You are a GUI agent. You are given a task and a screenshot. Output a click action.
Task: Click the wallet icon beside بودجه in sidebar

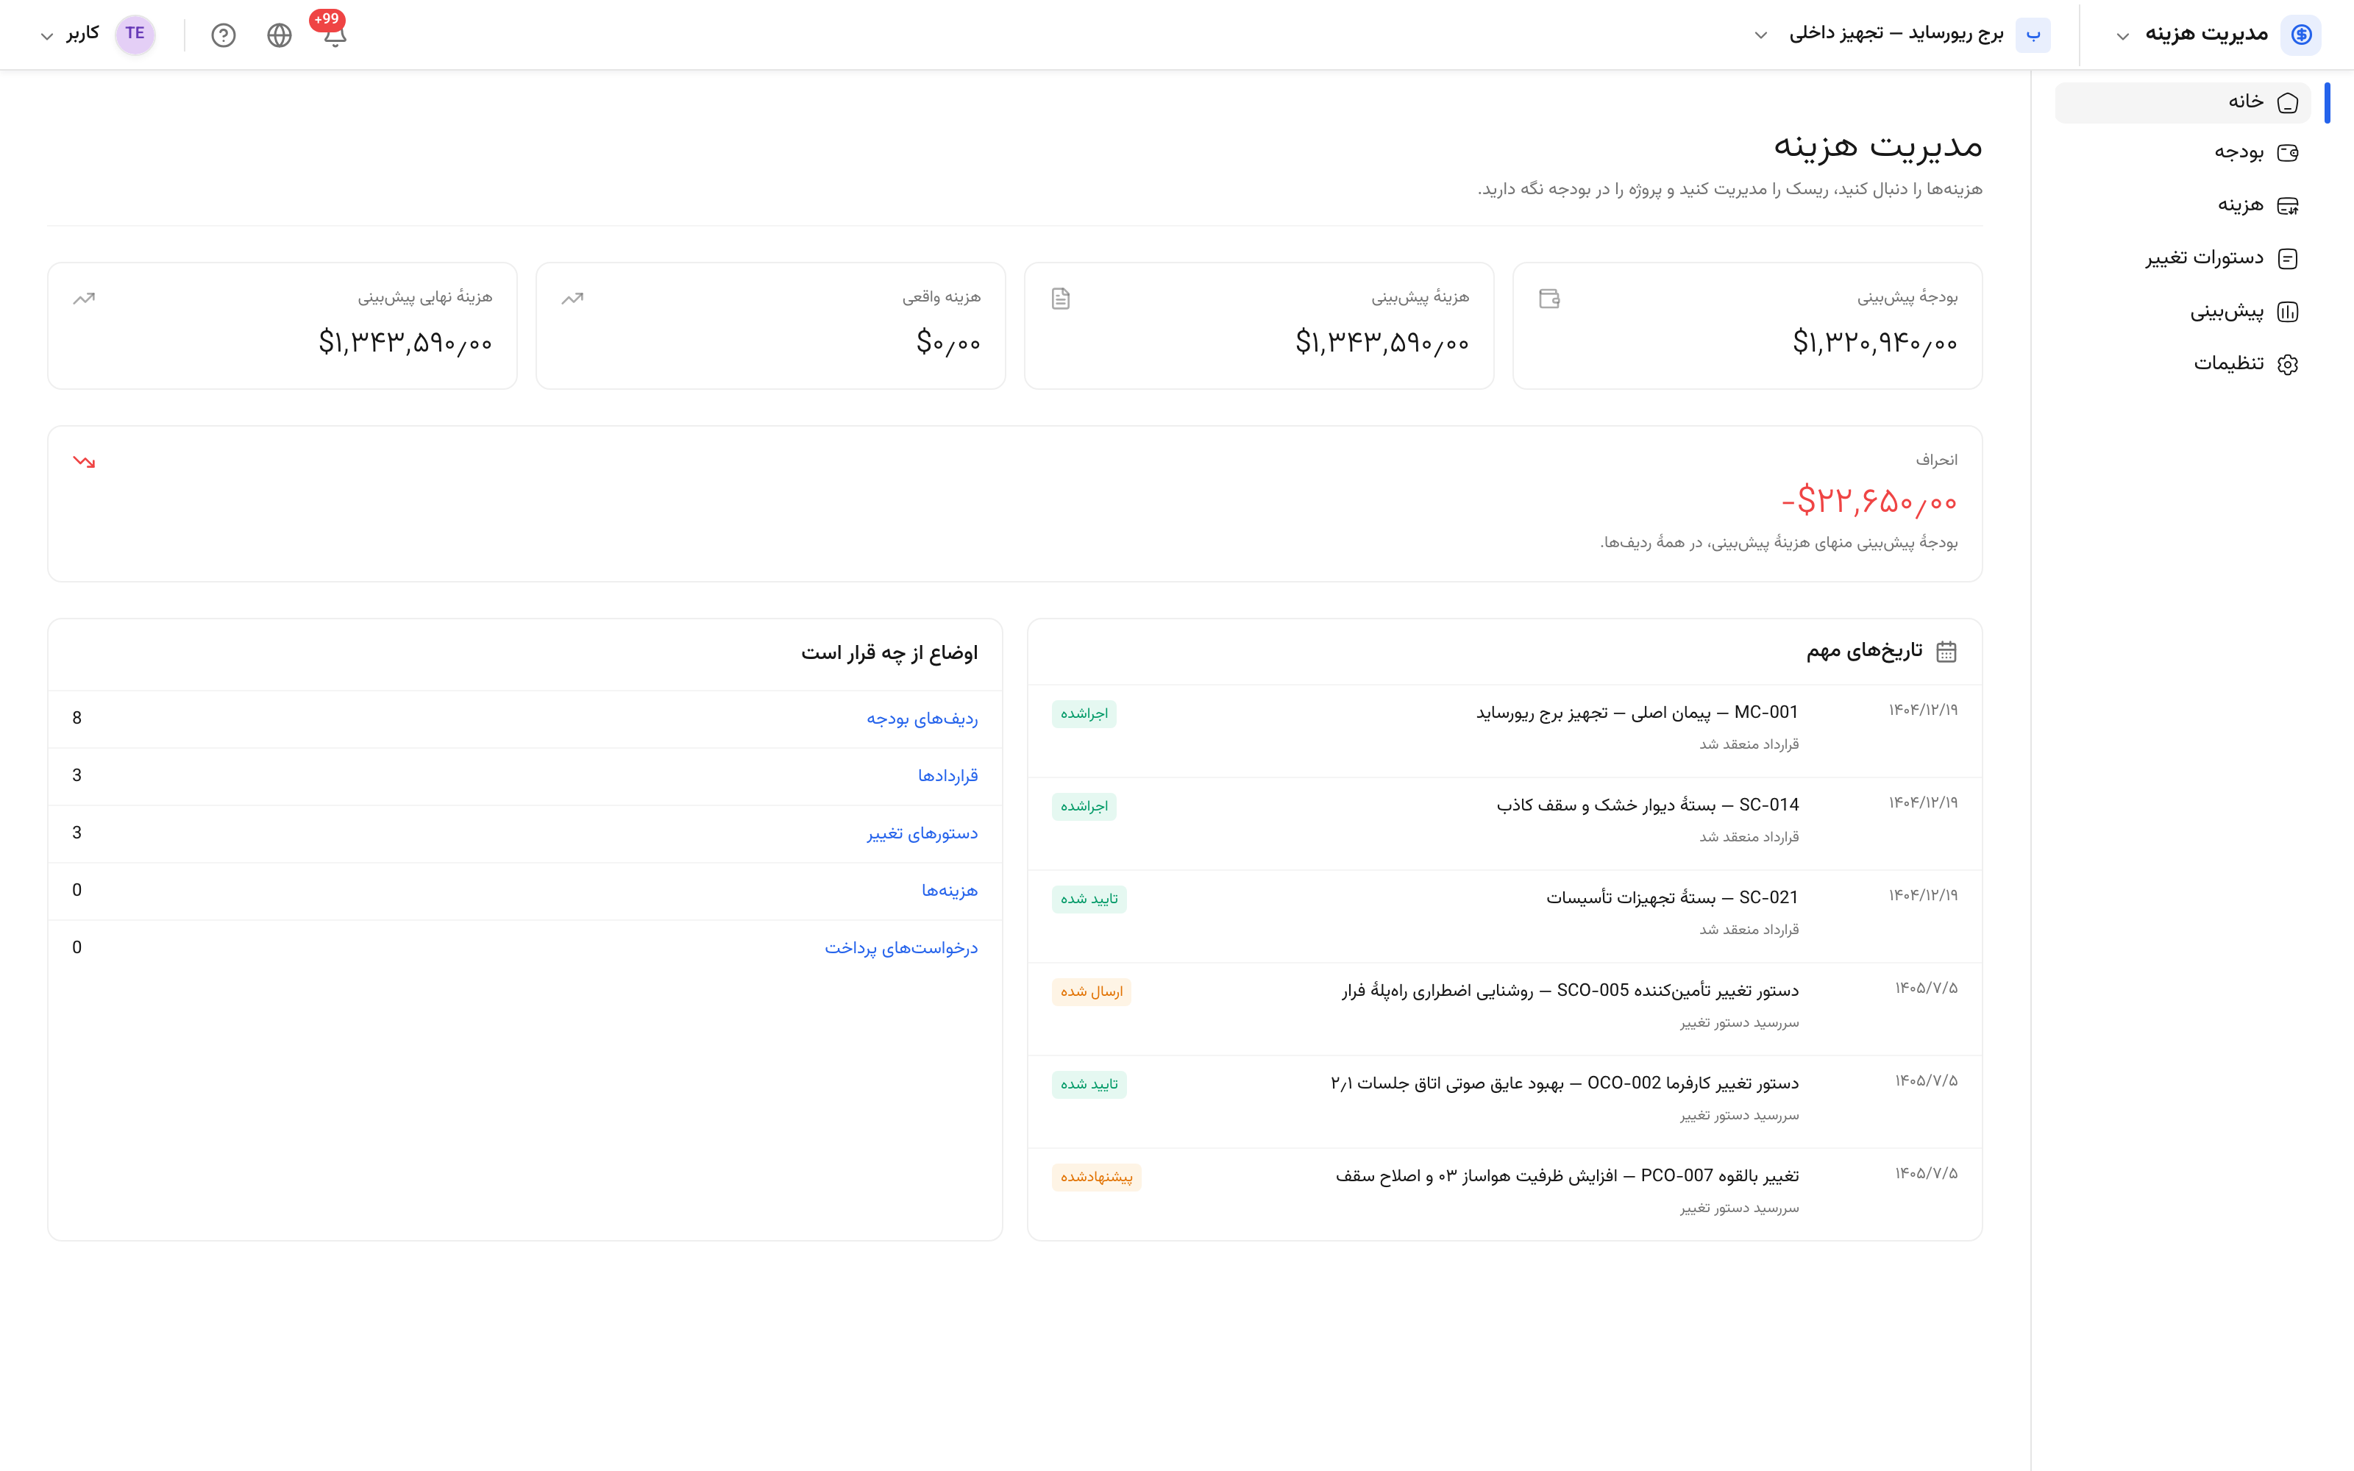pos(2288,153)
